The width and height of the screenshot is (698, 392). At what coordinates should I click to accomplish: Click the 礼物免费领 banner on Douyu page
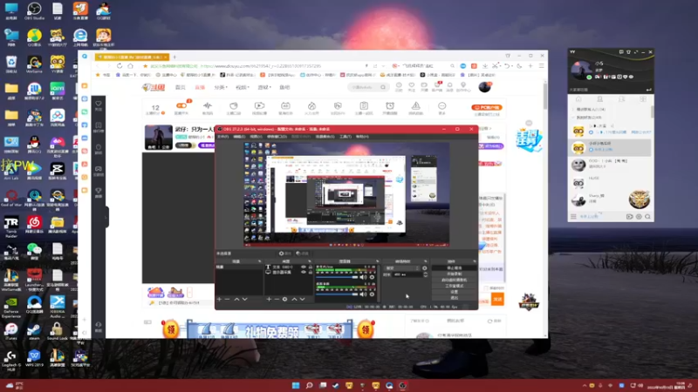(269, 330)
